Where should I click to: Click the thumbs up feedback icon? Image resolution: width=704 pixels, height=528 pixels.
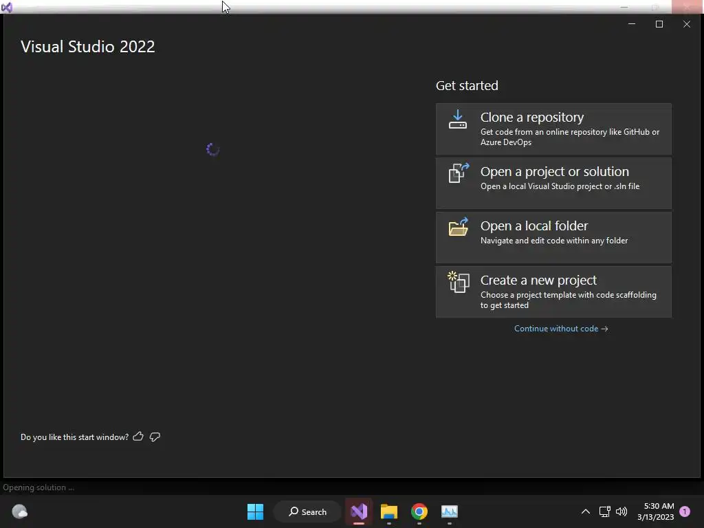138,437
